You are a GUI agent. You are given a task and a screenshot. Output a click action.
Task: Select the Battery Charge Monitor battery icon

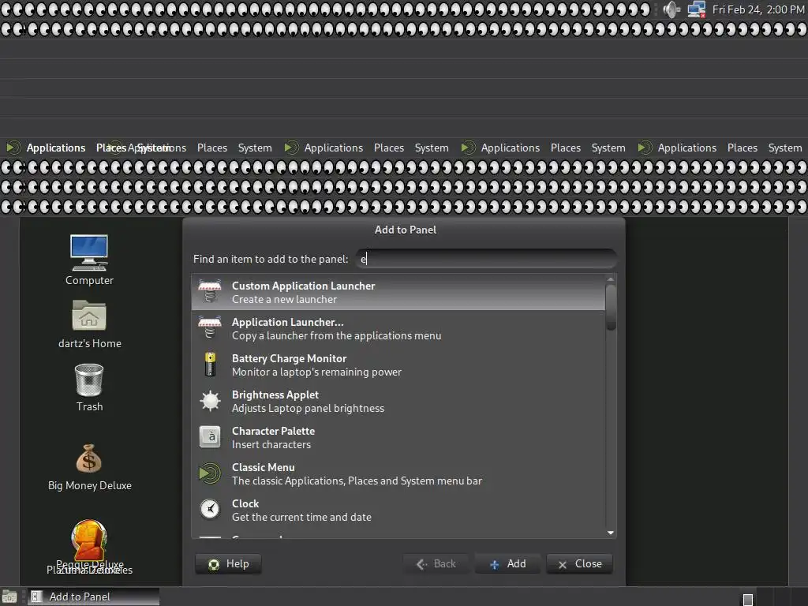tap(210, 365)
